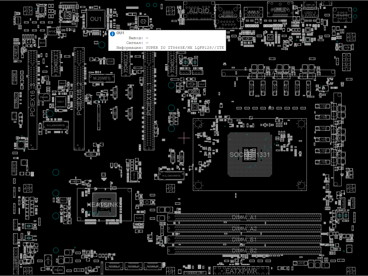
Task: Select the CU3 component
Action: click(x=111, y=62)
